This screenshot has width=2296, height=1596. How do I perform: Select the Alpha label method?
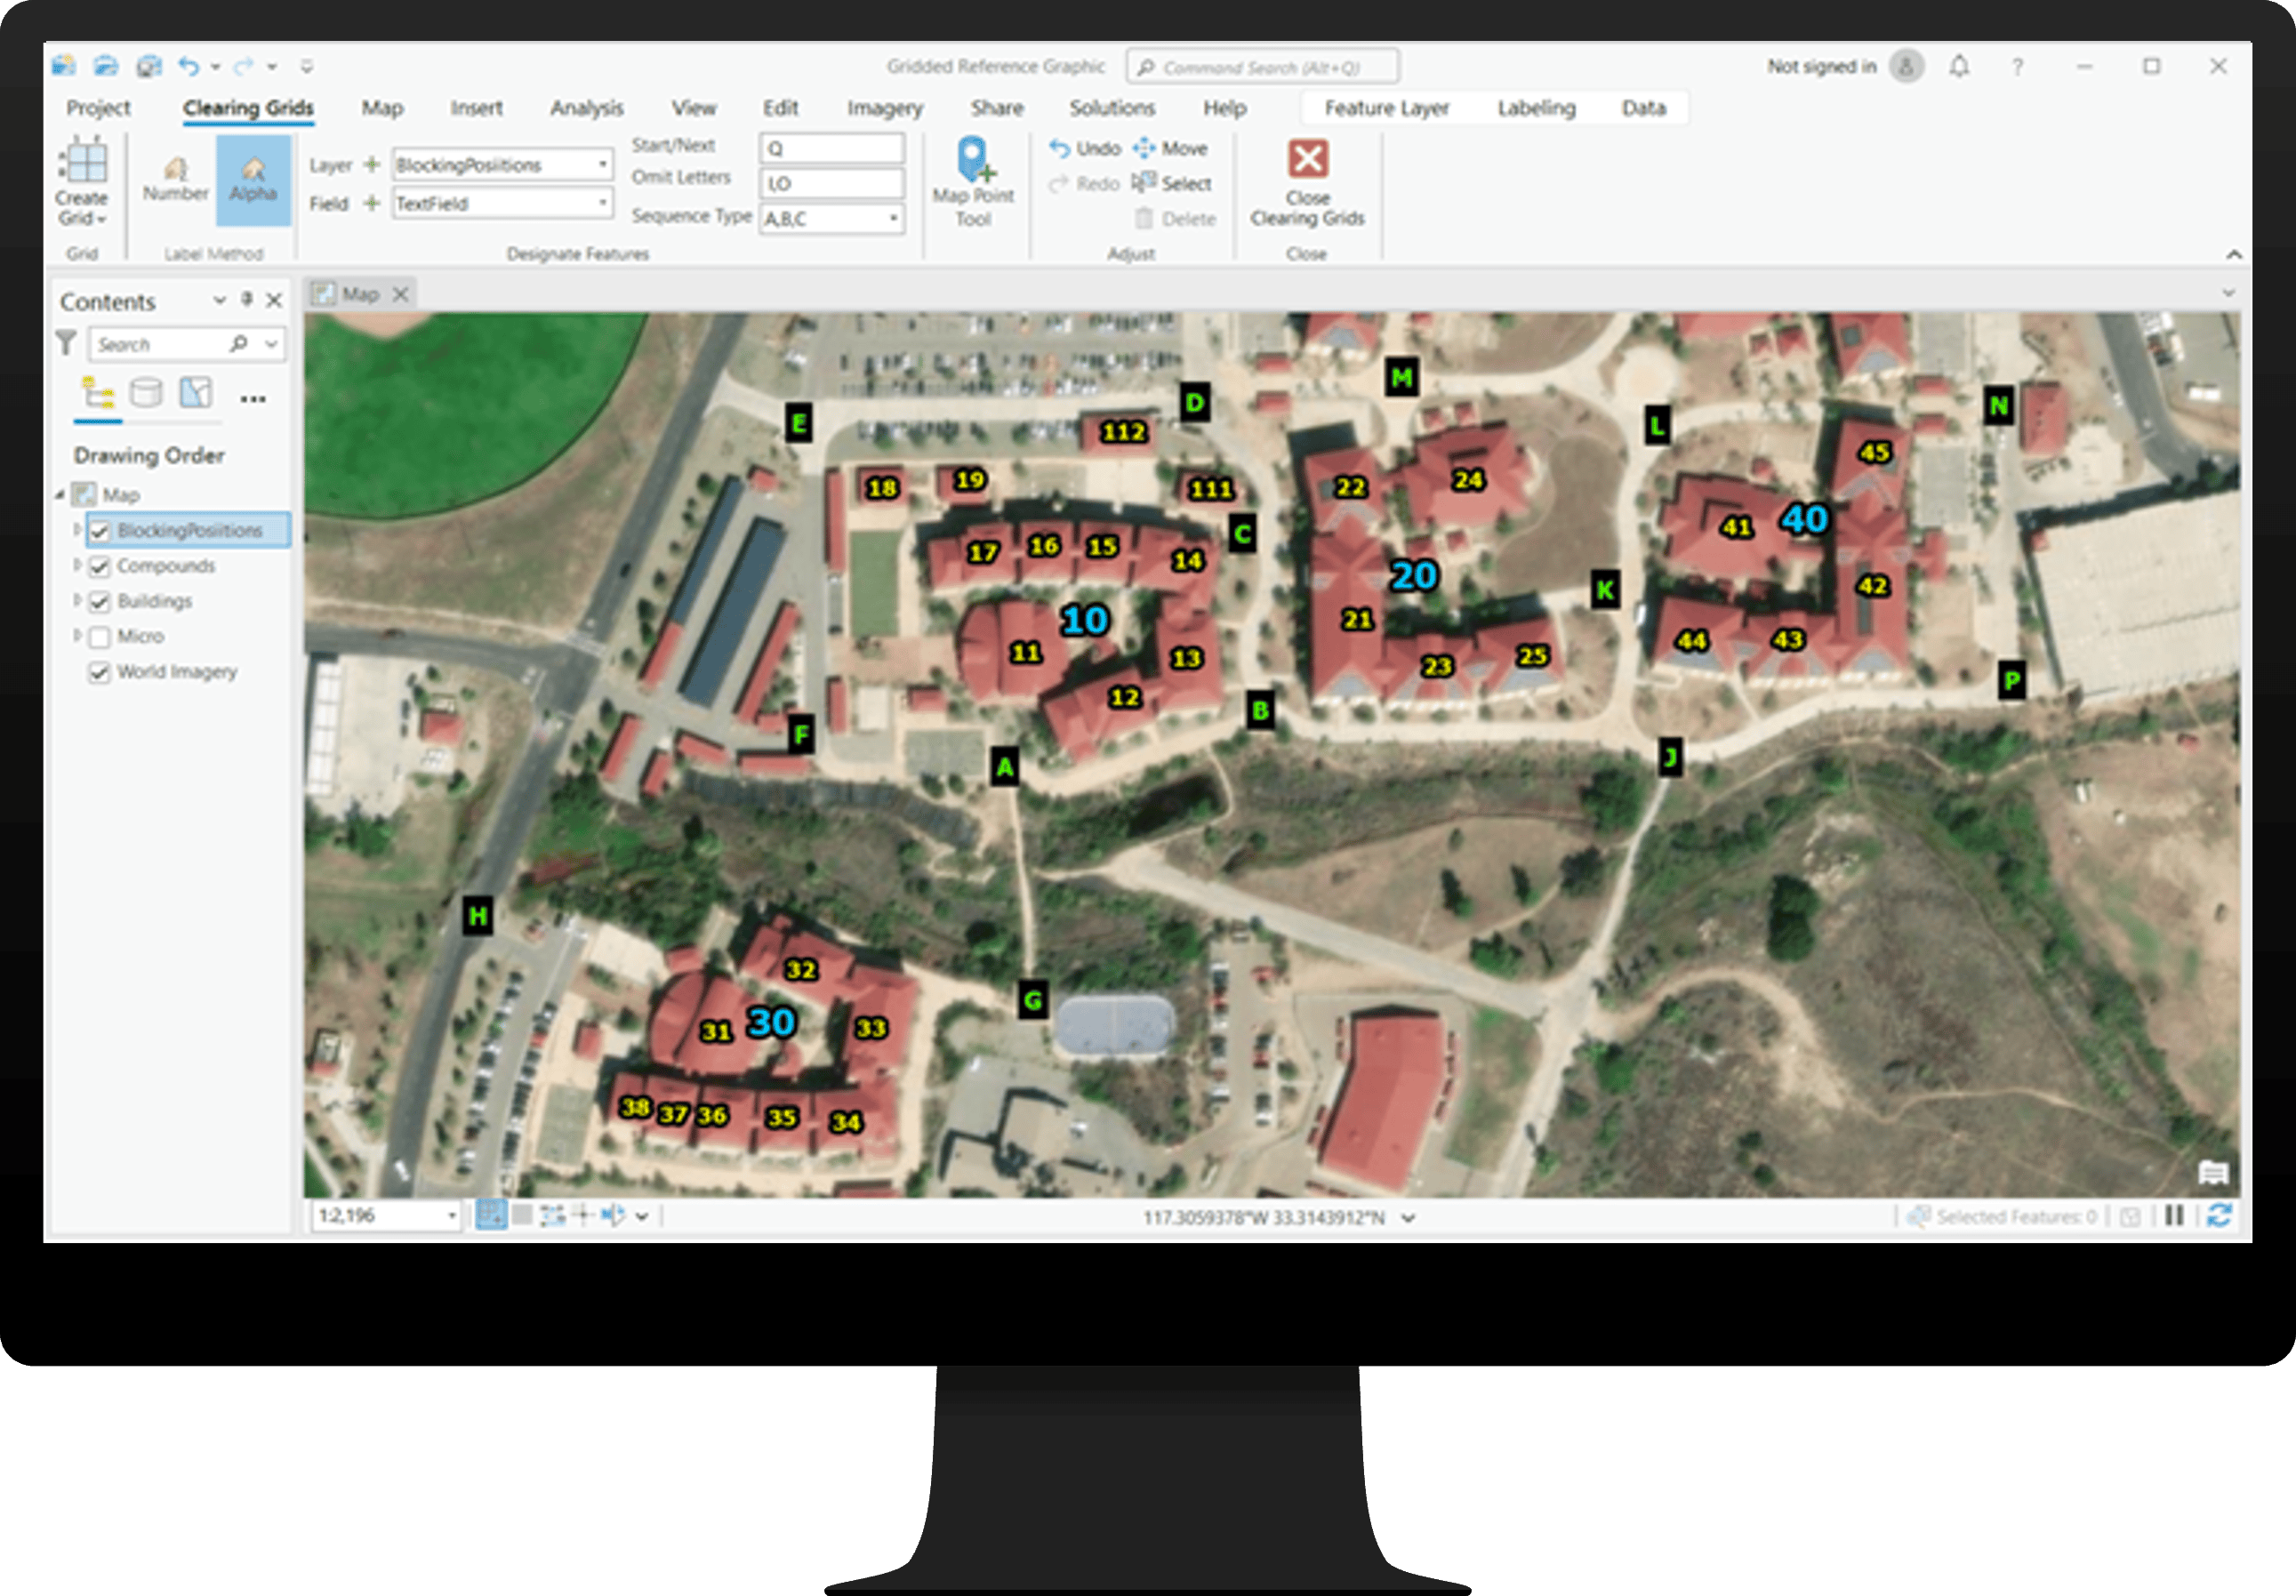click(252, 178)
